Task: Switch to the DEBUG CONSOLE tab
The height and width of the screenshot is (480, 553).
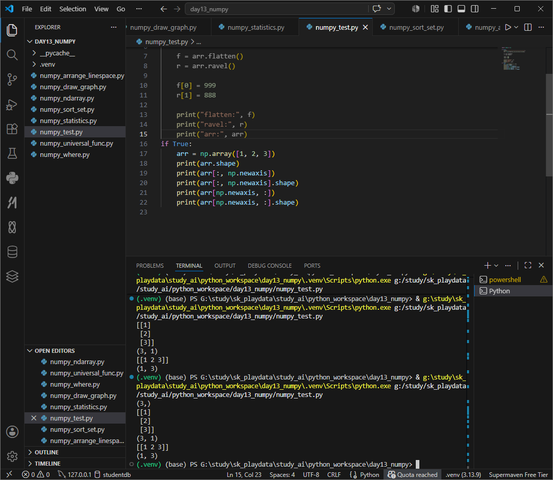Action: 269,266
